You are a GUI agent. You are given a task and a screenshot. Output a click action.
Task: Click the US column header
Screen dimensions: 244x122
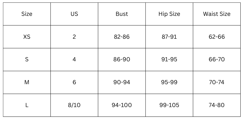74,14
